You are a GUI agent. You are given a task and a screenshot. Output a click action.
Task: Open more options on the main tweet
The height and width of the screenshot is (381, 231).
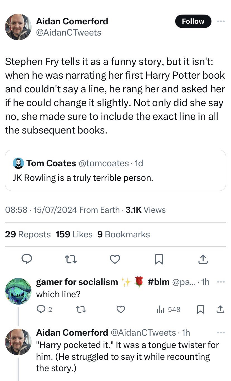pyautogui.click(x=220, y=21)
